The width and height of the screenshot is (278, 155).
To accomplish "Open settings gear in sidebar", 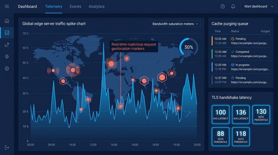I will coord(7,68).
